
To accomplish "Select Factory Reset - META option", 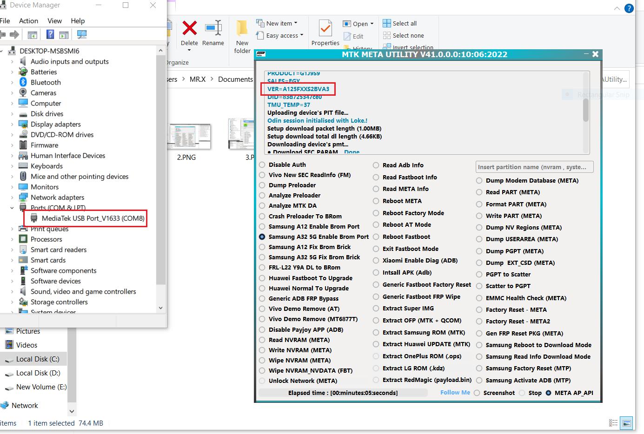I will pos(479,309).
